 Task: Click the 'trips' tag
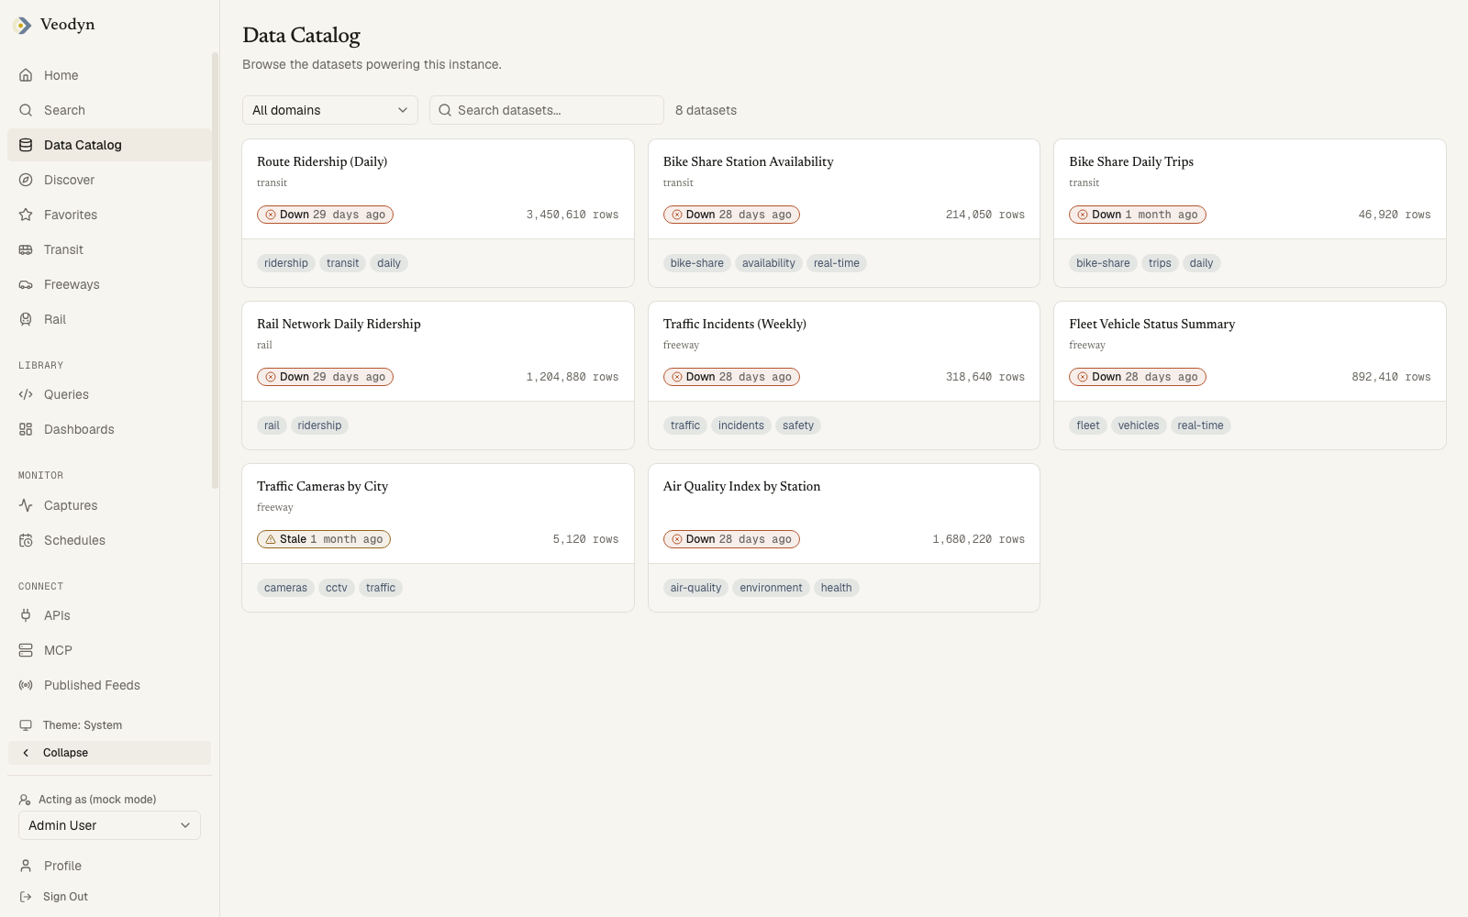pyautogui.click(x=1160, y=263)
